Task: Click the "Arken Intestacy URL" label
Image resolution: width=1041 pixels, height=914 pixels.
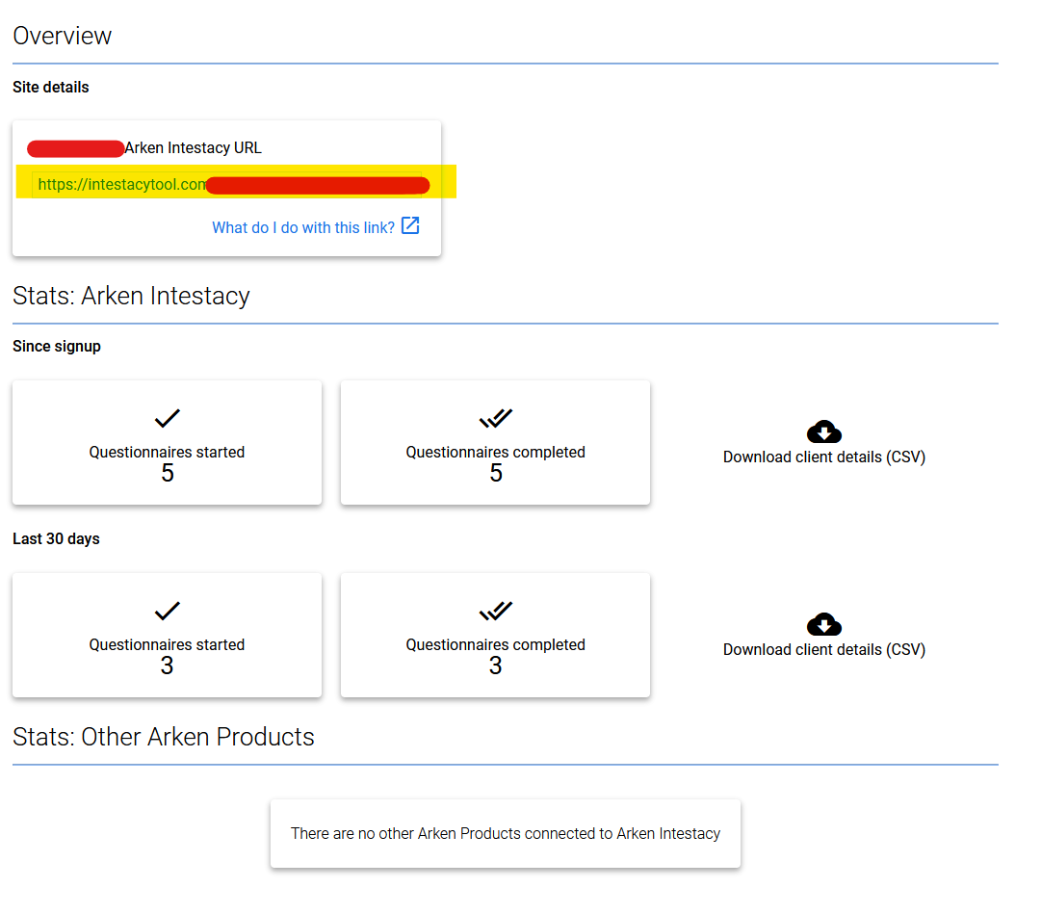Action: pos(193,148)
